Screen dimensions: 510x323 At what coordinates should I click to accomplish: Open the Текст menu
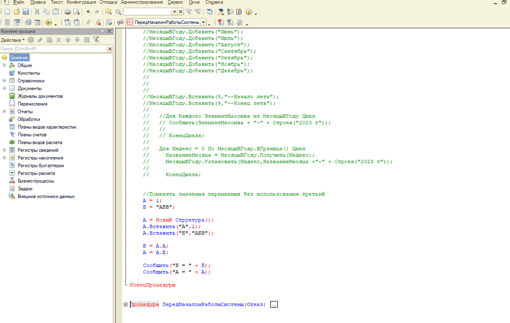click(x=57, y=2)
